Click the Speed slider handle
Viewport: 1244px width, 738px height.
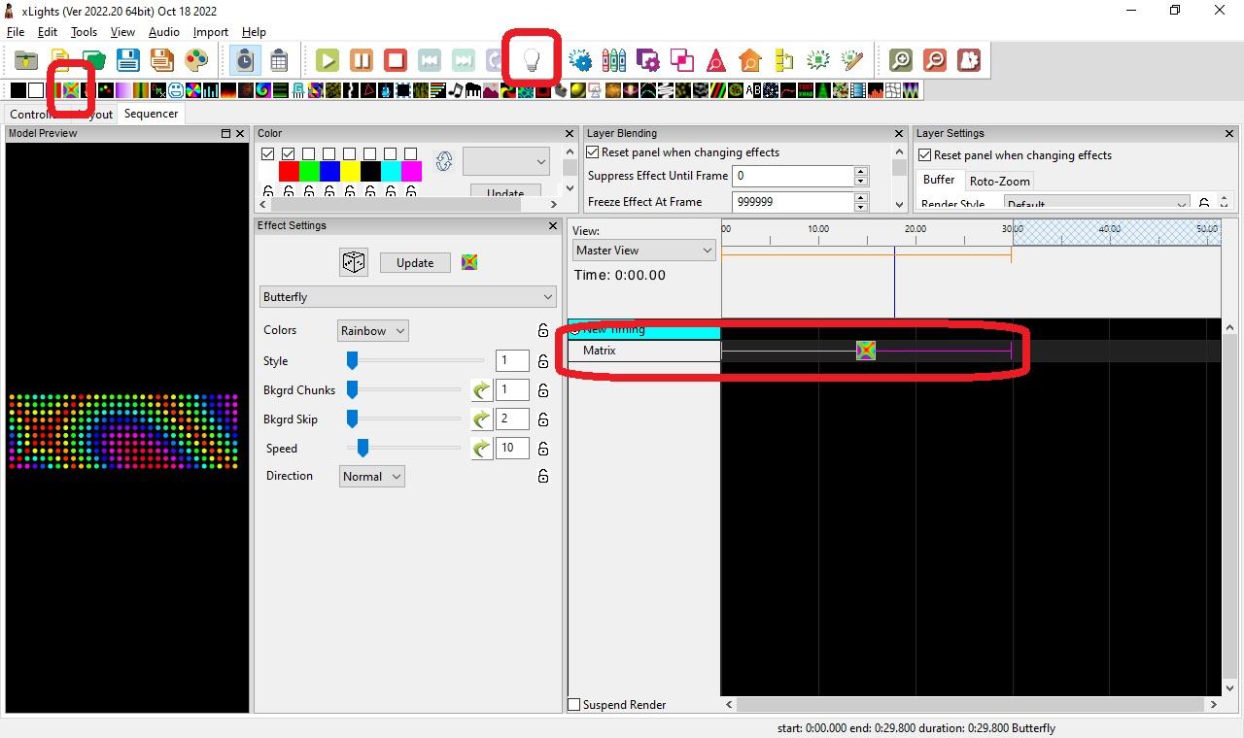(363, 448)
